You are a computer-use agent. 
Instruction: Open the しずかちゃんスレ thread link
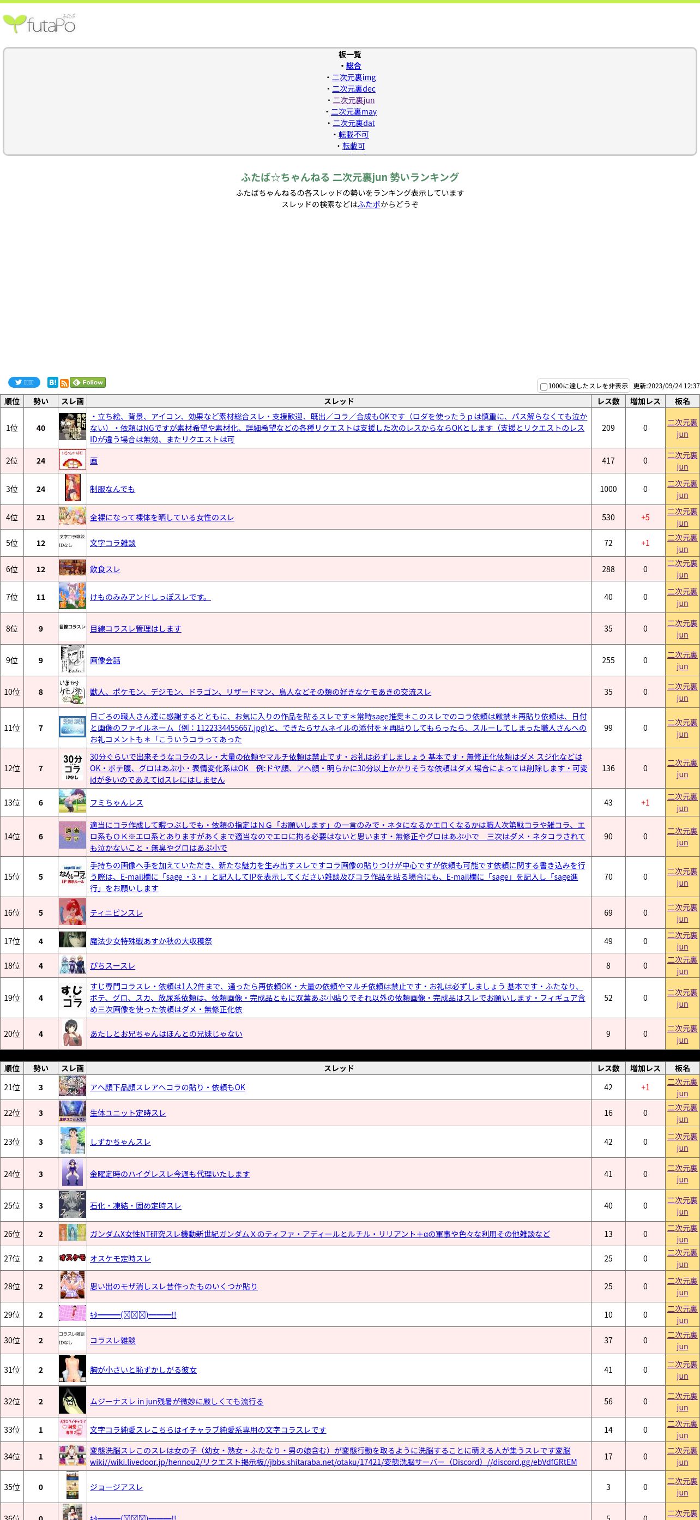point(120,1141)
